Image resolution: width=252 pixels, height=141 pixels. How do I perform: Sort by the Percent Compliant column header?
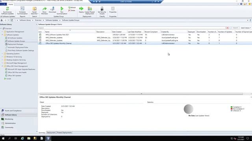click(152, 32)
